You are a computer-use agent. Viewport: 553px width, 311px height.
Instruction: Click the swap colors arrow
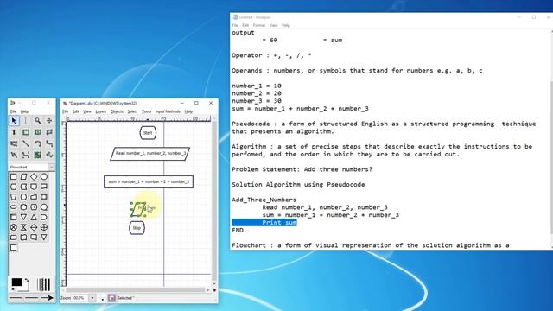(27, 281)
